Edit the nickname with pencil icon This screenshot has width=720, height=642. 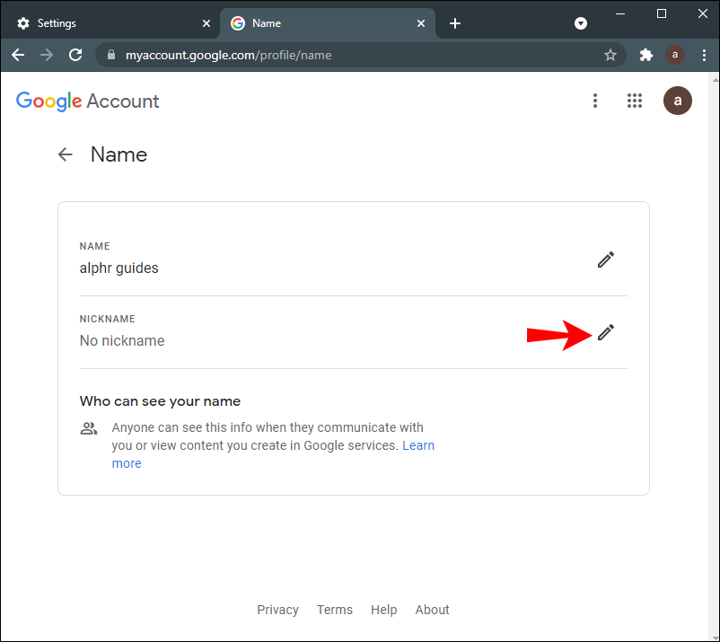point(606,333)
